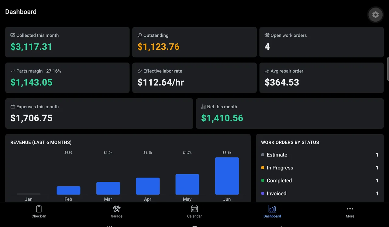Open settings via the gear icon

(376, 15)
